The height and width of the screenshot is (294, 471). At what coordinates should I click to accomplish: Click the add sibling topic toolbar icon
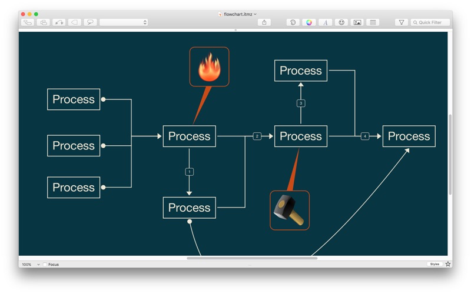coord(43,22)
